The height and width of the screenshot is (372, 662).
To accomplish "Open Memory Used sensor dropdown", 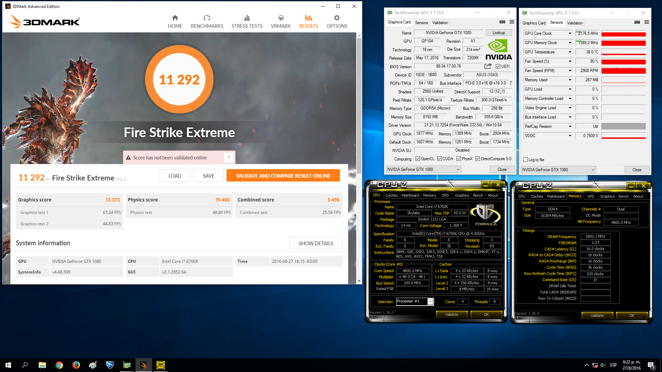I will [570, 80].
